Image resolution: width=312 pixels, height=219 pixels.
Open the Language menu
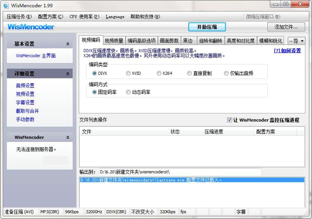coord(115,17)
